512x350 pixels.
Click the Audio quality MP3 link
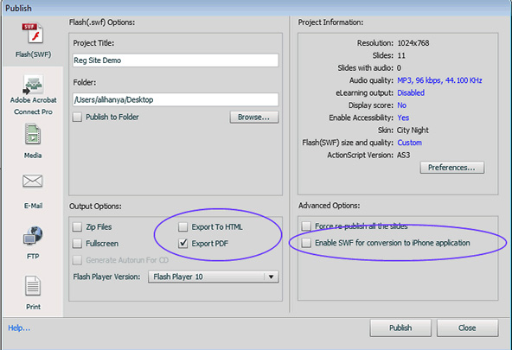coord(439,80)
